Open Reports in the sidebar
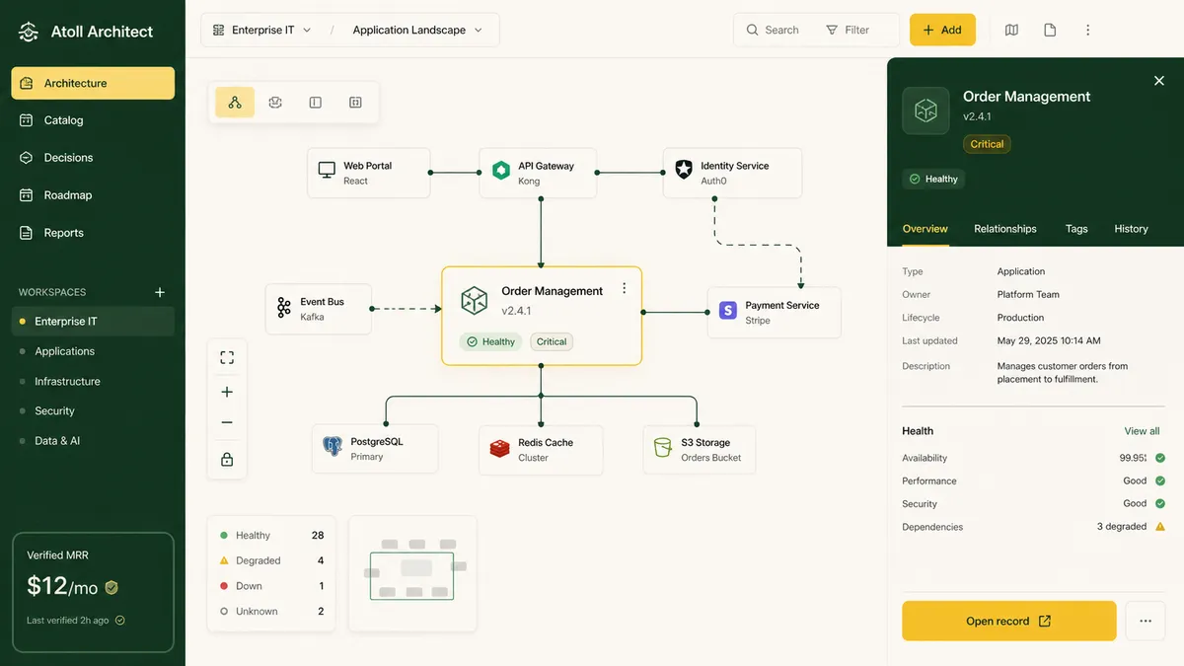Image resolution: width=1184 pixels, height=666 pixels. [x=93, y=233]
